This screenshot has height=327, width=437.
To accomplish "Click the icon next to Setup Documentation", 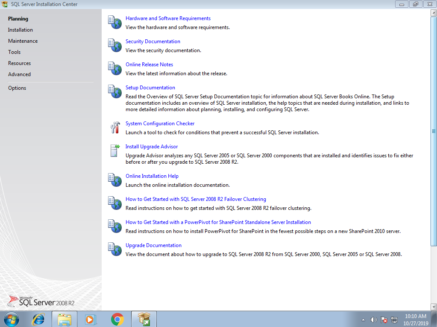I will (115, 92).
